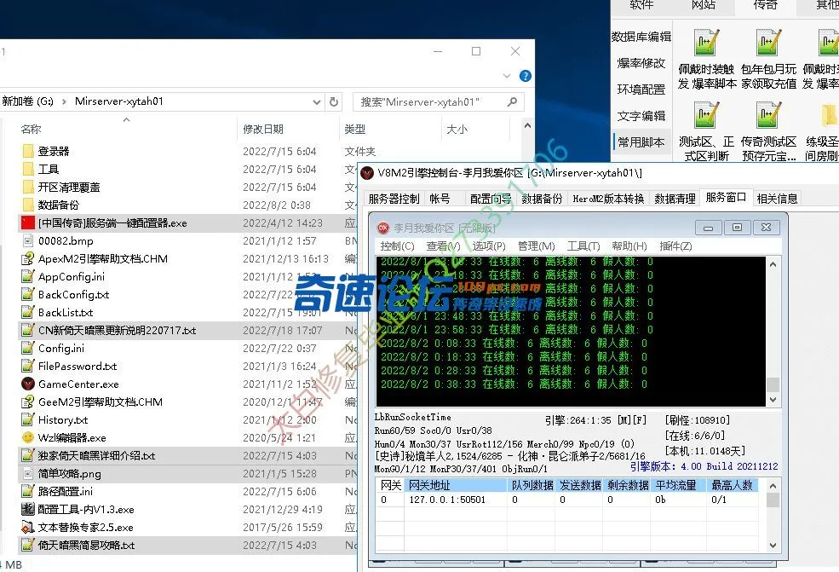Select 文字编辑 in the side list
This screenshot has width=839, height=572.
tap(641, 116)
